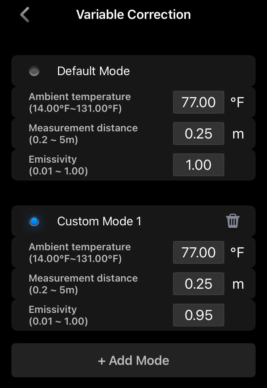Edit Custom Mode 1 emissivity value 0.95

click(x=199, y=315)
